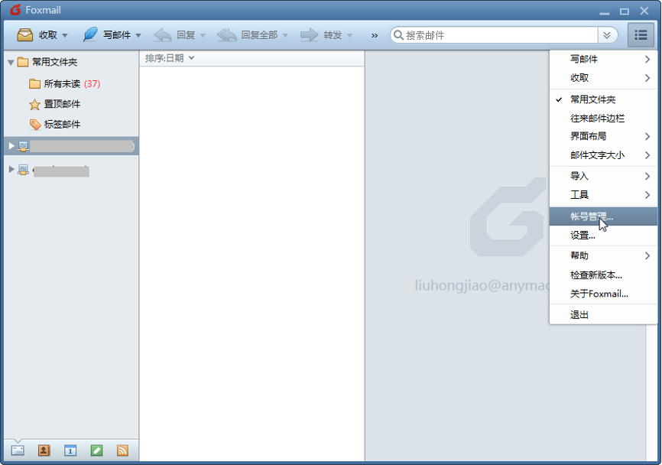Collapse the 常用文件夹 tree node
This screenshot has width=662, height=465.
pyautogui.click(x=11, y=63)
